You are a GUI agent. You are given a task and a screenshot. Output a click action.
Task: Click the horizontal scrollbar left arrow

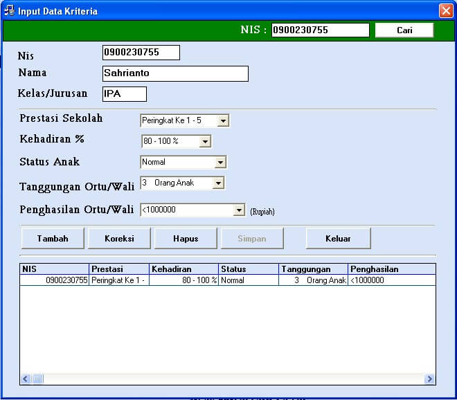[x=26, y=379]
